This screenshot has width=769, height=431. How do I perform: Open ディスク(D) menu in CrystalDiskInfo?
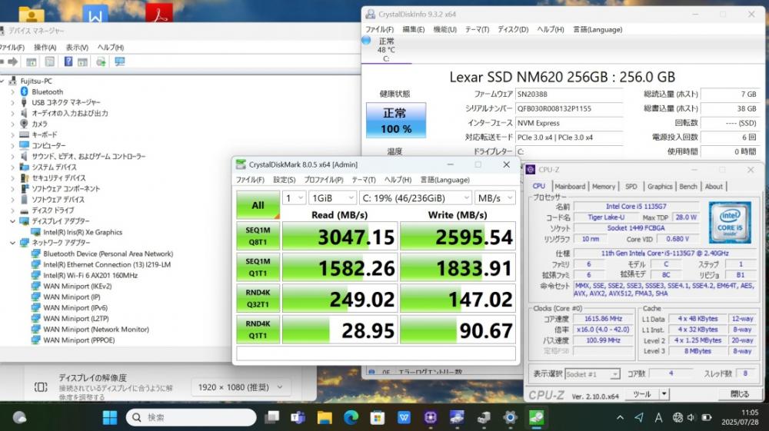tap(513, 29)
